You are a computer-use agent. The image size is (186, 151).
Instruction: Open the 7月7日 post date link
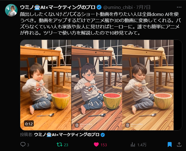(143, 7)
